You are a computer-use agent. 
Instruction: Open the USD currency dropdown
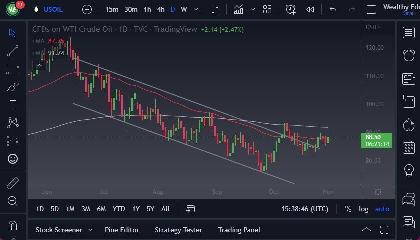373,27
